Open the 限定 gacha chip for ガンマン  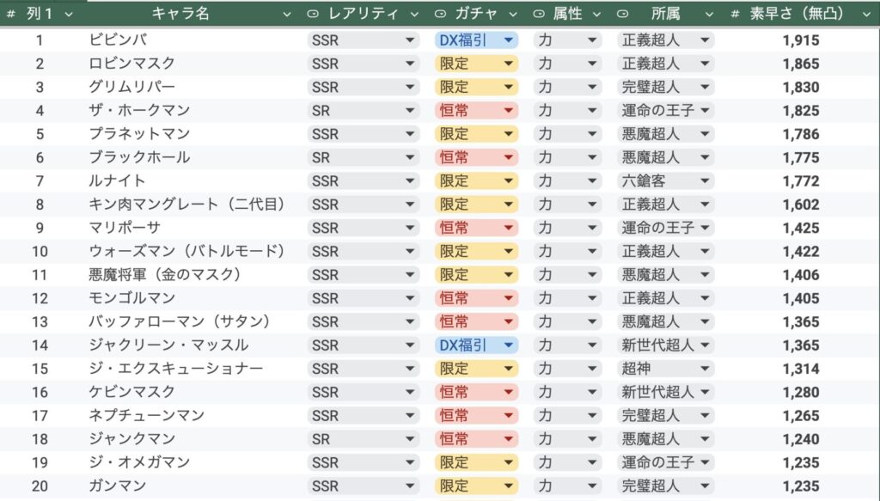pyautogui.click(x=509, y=486)
